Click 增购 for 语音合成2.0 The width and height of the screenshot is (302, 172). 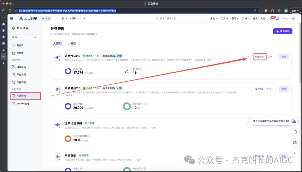point(284,56)
